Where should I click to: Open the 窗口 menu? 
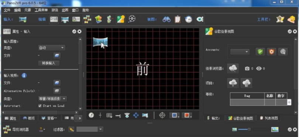pos(75,10)
